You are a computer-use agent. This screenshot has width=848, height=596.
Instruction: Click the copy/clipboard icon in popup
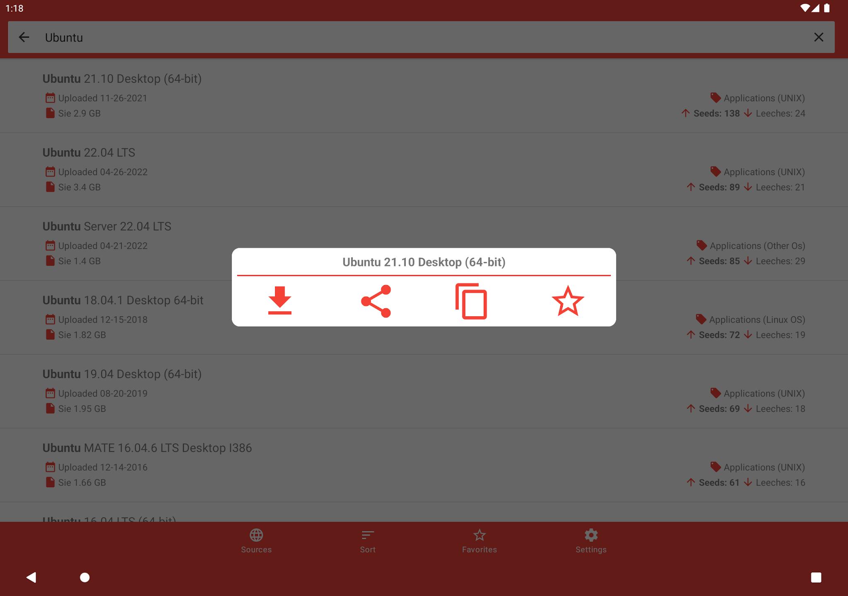[x=472, y=300]
